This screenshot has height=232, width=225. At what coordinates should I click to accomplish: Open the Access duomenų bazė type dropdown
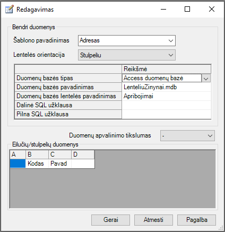point(206,78)
